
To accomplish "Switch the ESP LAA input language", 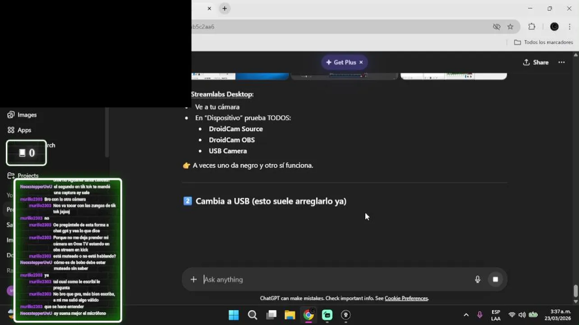I will coord(496,315).
